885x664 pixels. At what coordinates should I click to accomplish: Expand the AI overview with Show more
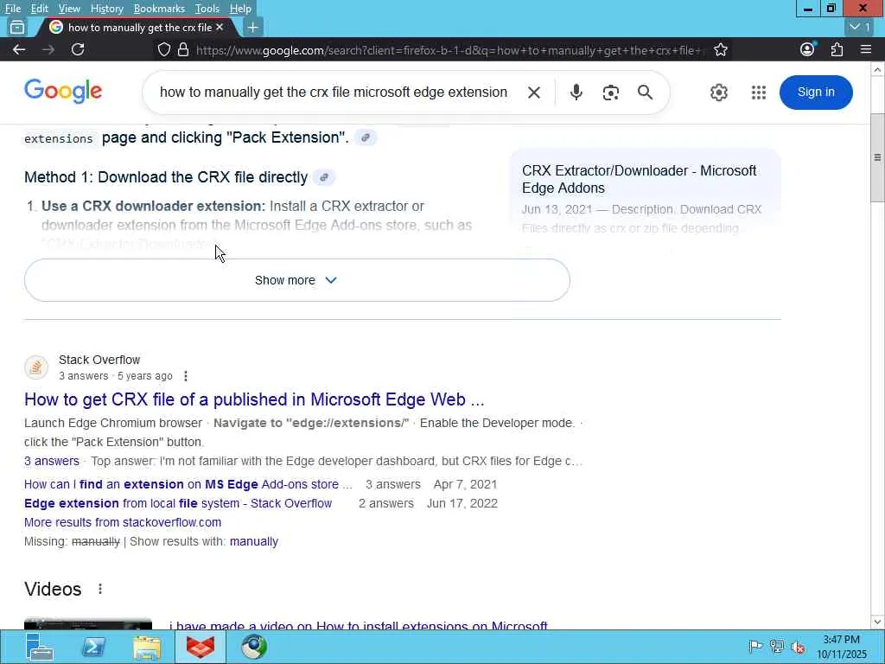point(297,280)
